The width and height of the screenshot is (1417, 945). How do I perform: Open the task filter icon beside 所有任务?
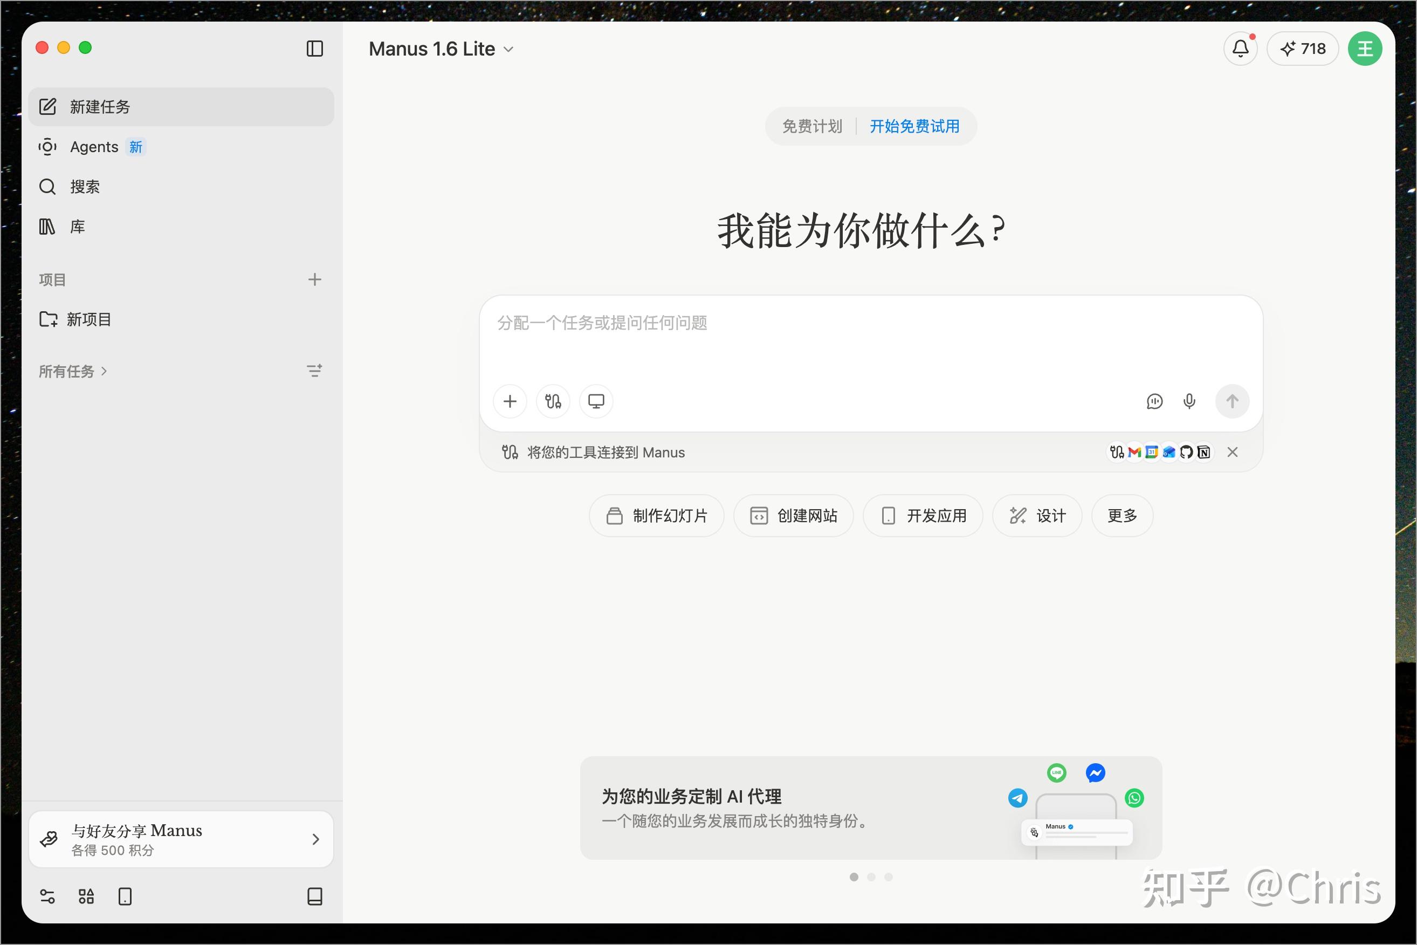(x=314, y=371)
